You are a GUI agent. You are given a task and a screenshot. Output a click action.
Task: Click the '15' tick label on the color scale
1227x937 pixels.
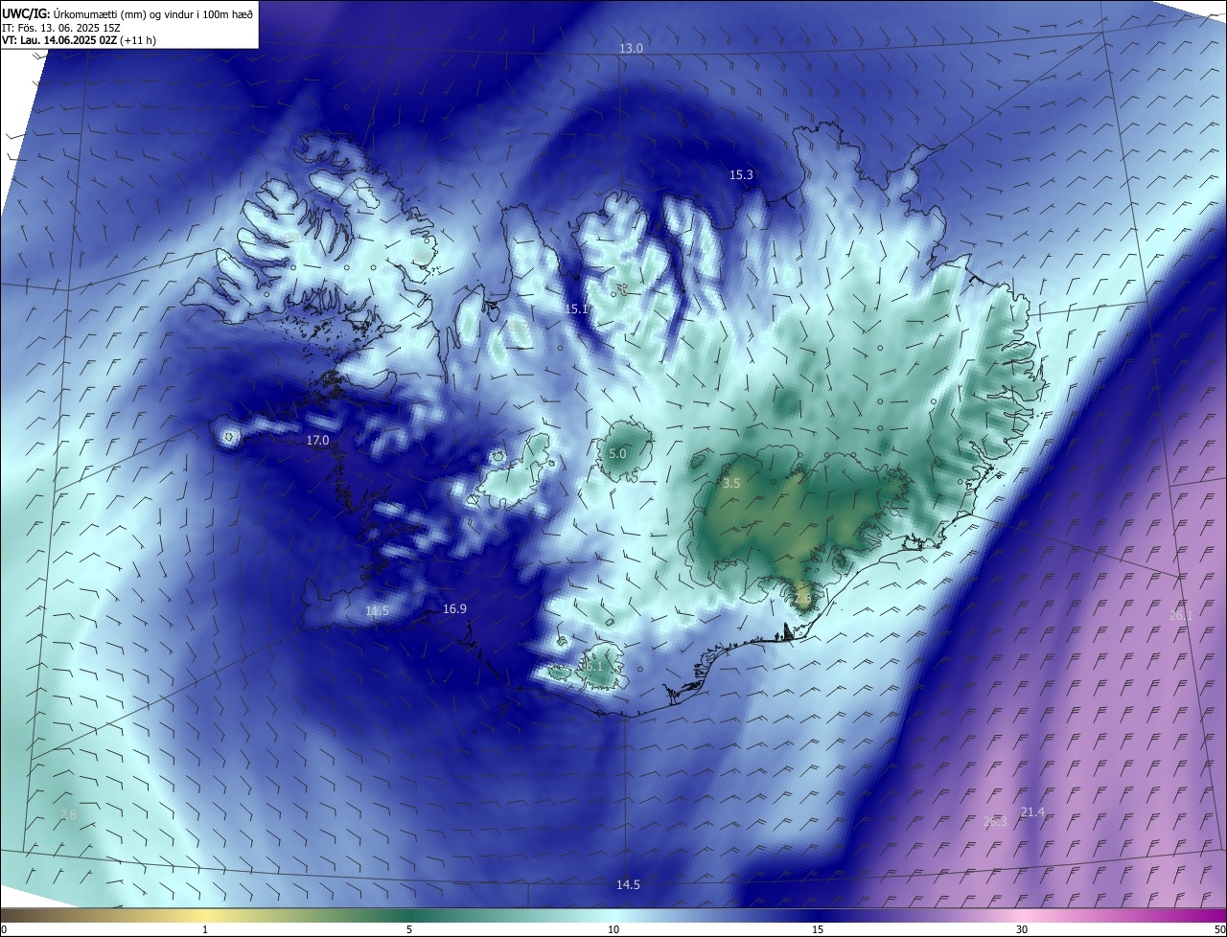818,929
